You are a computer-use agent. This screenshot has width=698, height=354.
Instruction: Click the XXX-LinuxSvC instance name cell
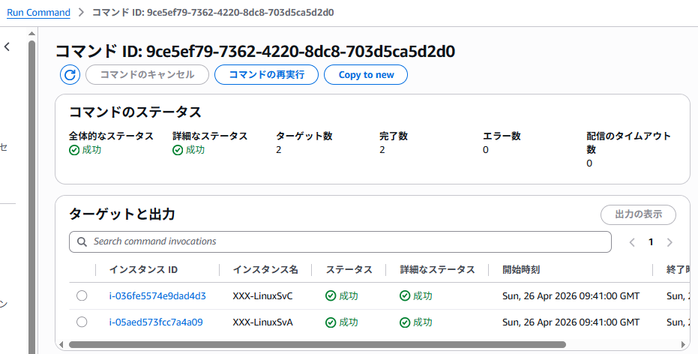tap(262, 296)
